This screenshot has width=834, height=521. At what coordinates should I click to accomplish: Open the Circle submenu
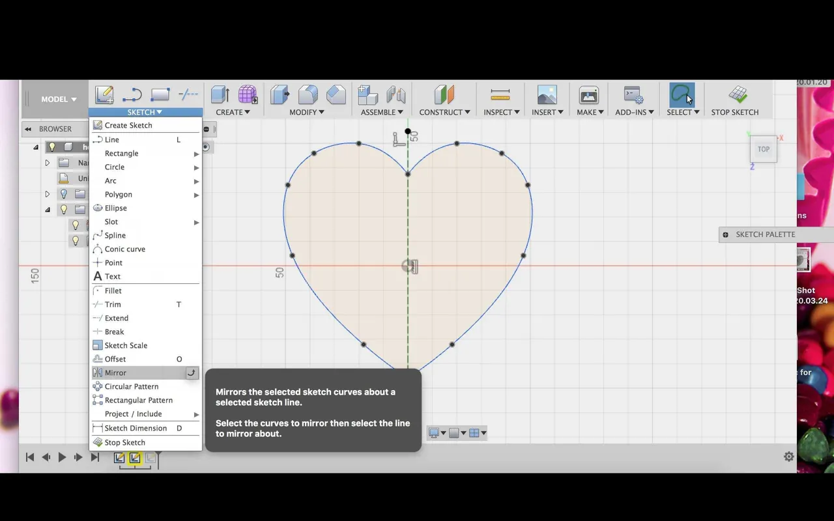pyautogui.click(x=145, y=167)
